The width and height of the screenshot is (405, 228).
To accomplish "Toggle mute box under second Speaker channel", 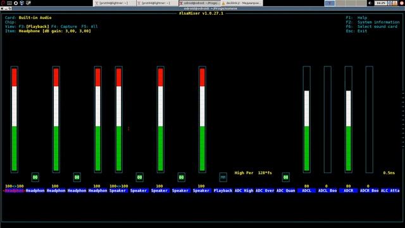I will pyautogui.click(x=139, y=177).
